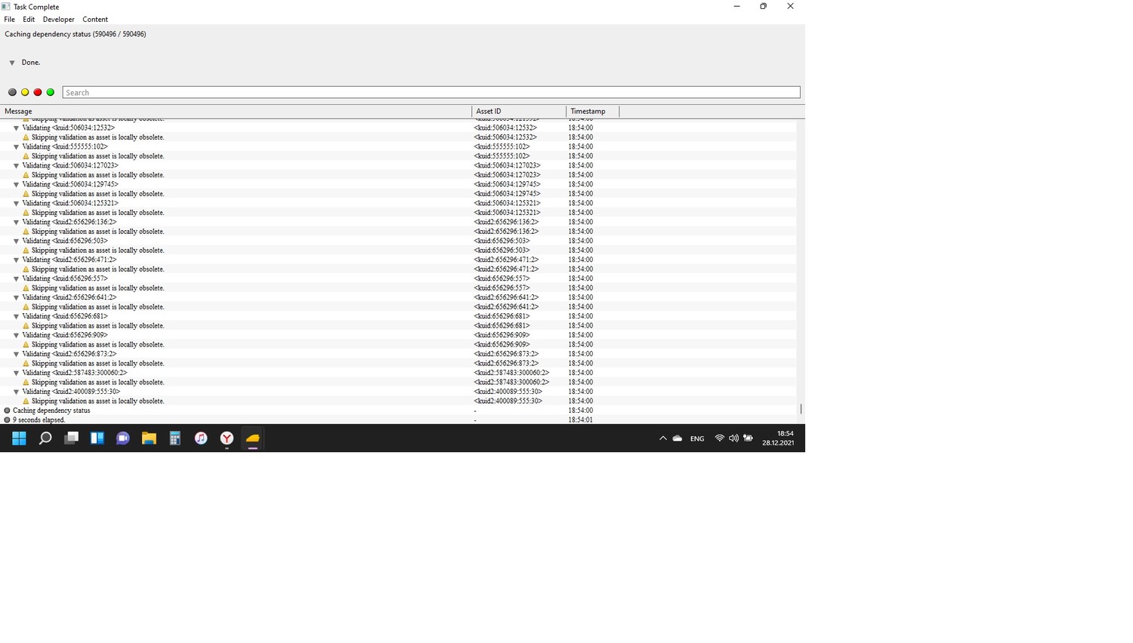Viewport: 1133px width, 643px height.
Task: Toggle the green success filter dot
Action: (x=51, y=92)
